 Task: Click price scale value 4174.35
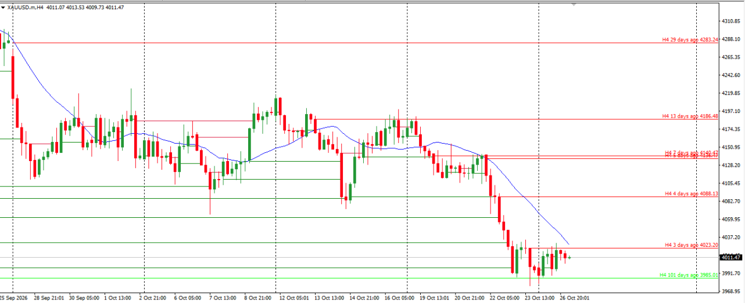[730, 129]
